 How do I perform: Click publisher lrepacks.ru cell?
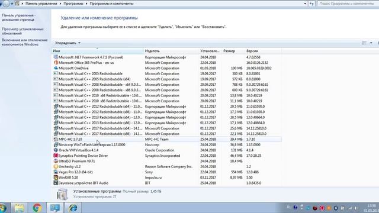click(153, 177)
